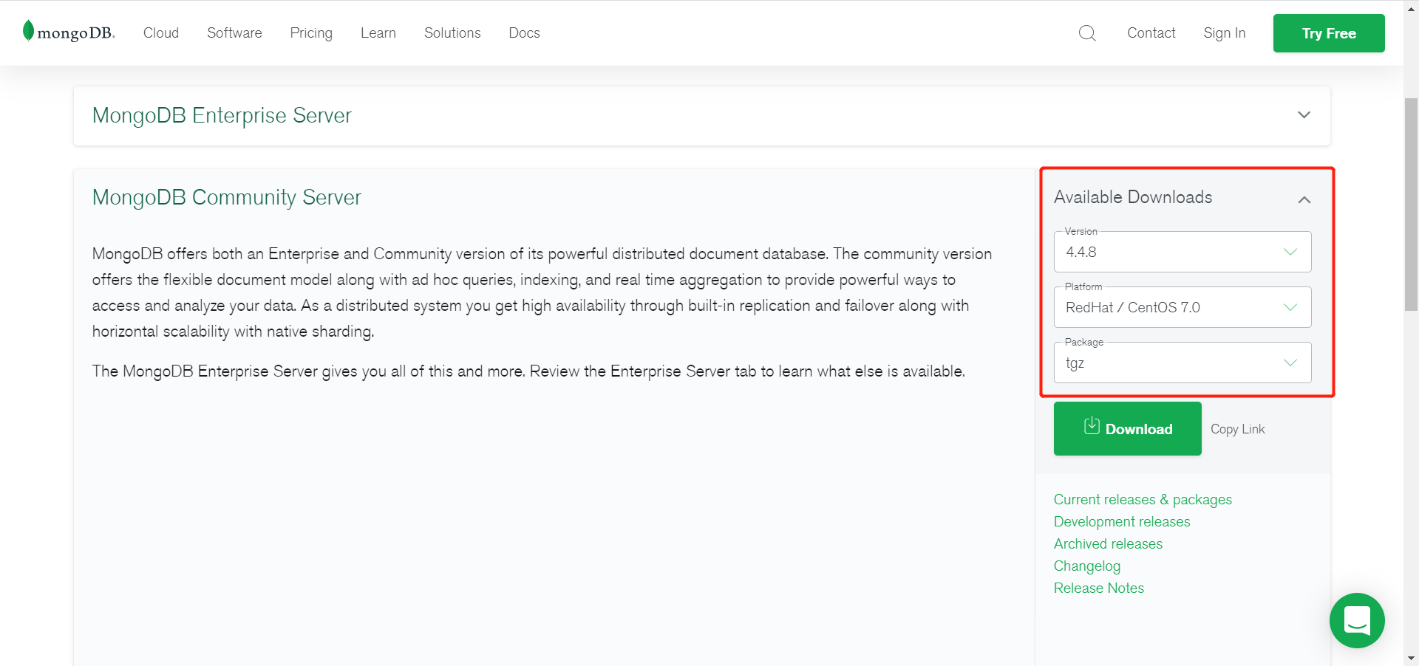Open the Cloud menu
Screen dimensions: 1419x666
click(x=161, y=33)
